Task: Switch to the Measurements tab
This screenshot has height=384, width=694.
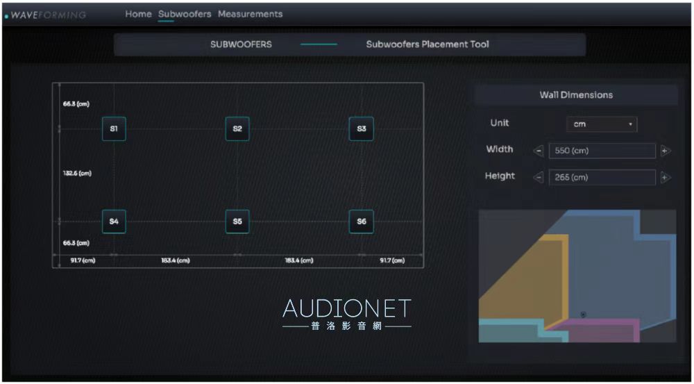Action: click(250, 14)
